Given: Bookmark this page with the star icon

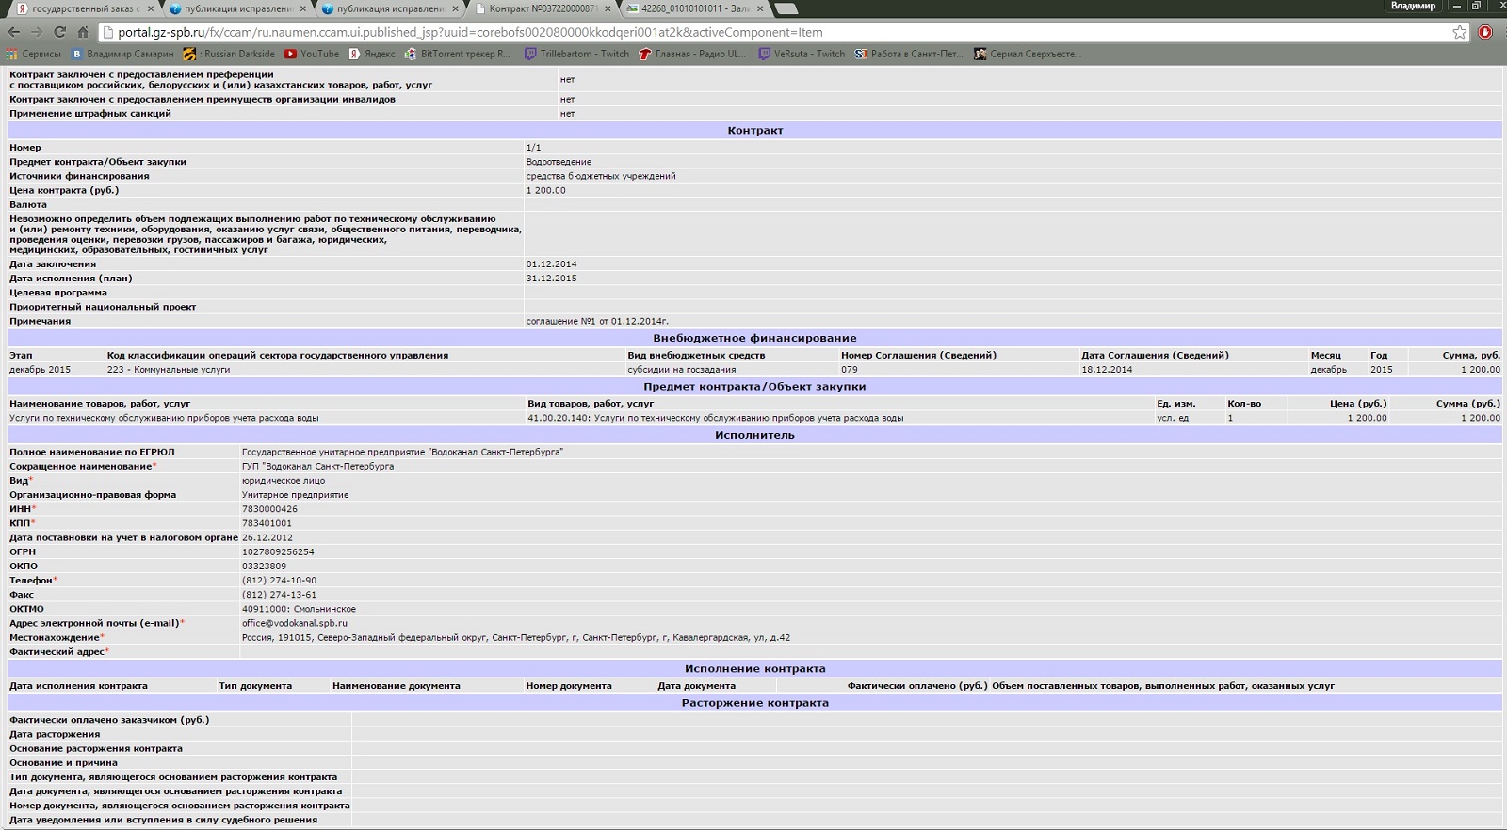Looking at the screenshot, I should click(1460, 32).
